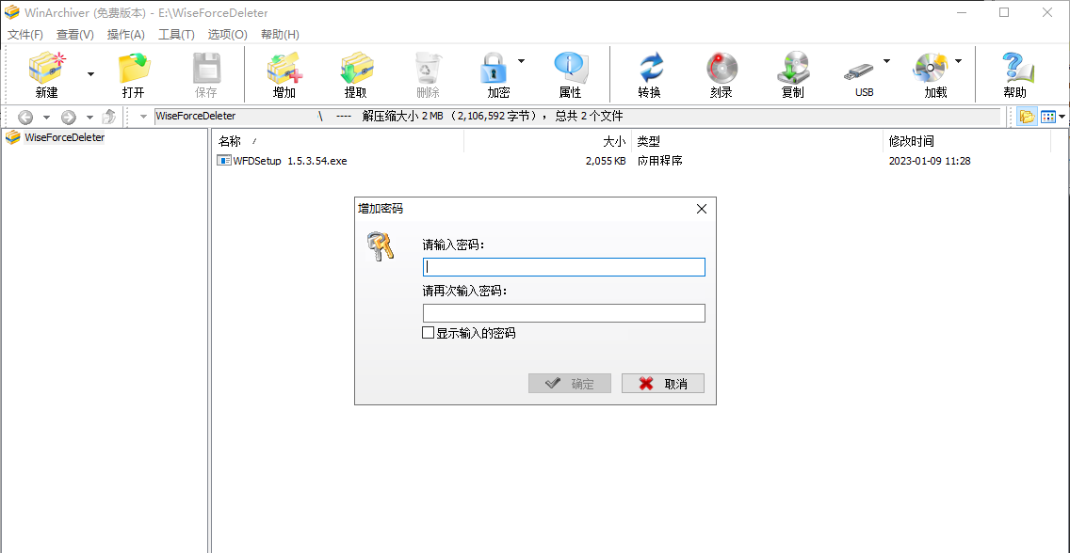Click the back navigation arrow button
Screen dimensions: 1070x553
click(25, 118)
